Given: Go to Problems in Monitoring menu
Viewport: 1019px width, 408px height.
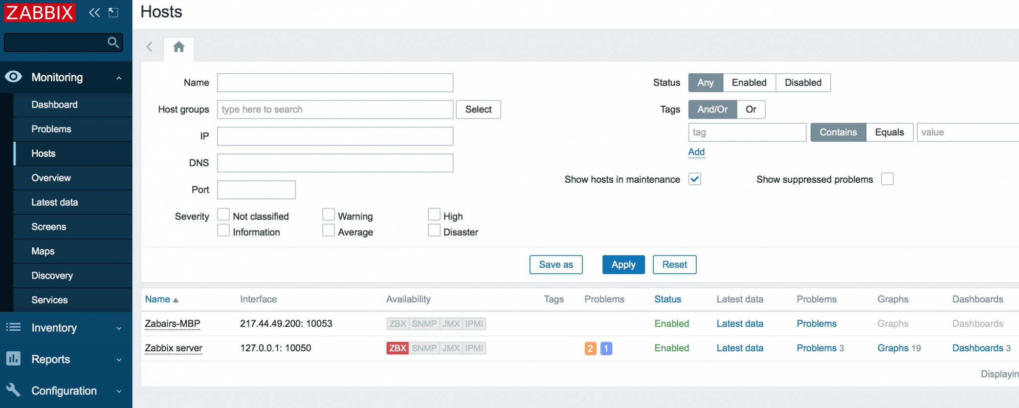Looking at the screenshot, I should tap(51, 129).
